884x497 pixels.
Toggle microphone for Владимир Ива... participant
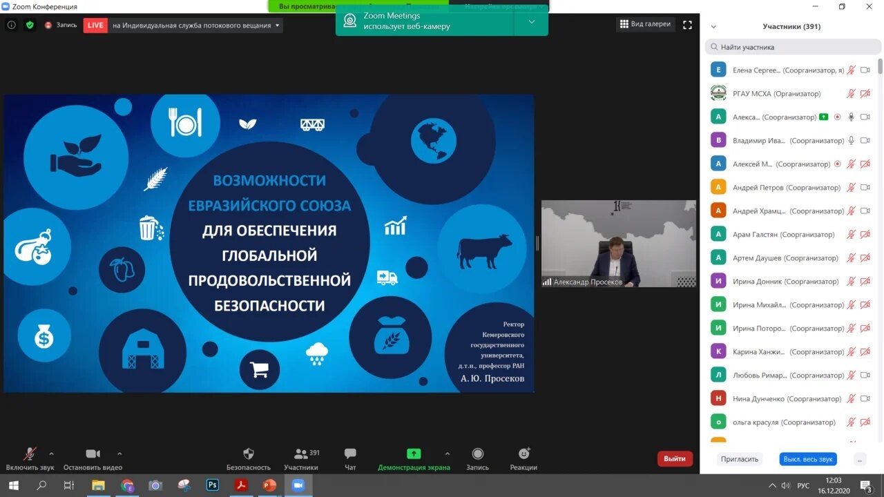coord(851,141)
